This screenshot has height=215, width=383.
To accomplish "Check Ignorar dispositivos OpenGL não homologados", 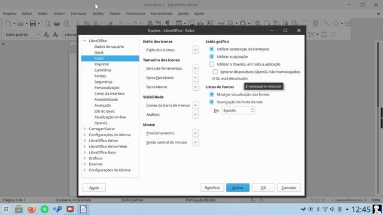I will click(215, 72).
